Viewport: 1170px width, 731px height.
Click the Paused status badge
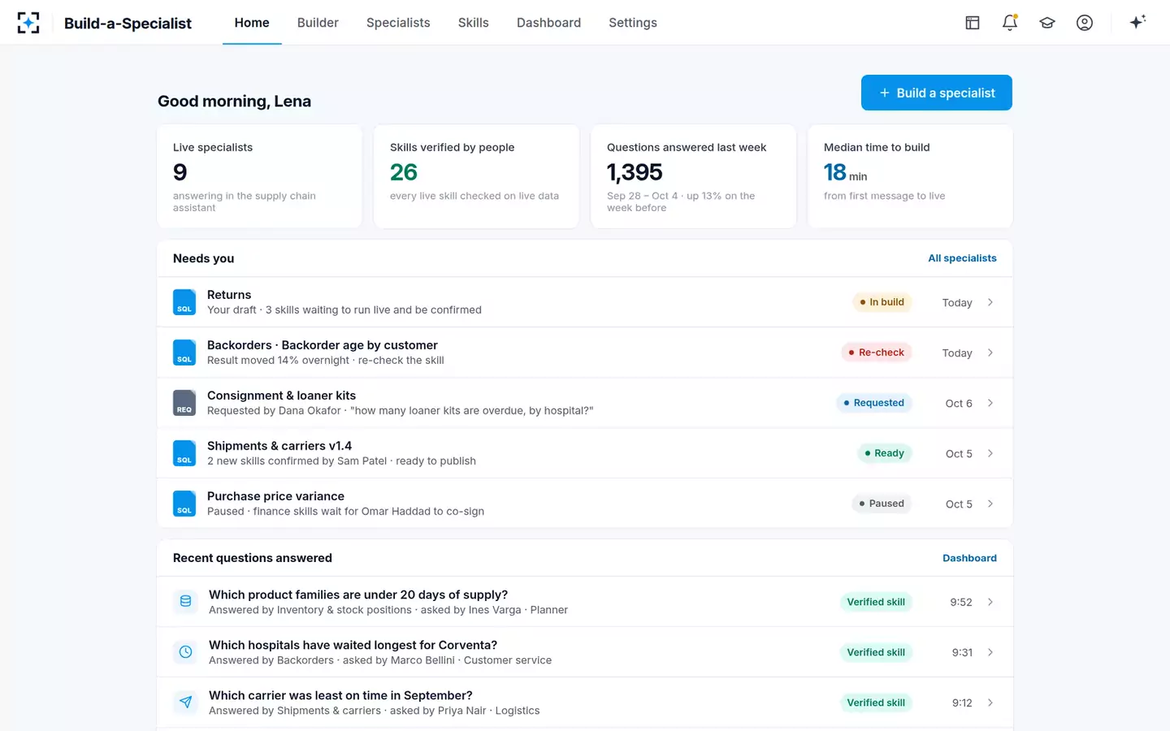(882, 504)
